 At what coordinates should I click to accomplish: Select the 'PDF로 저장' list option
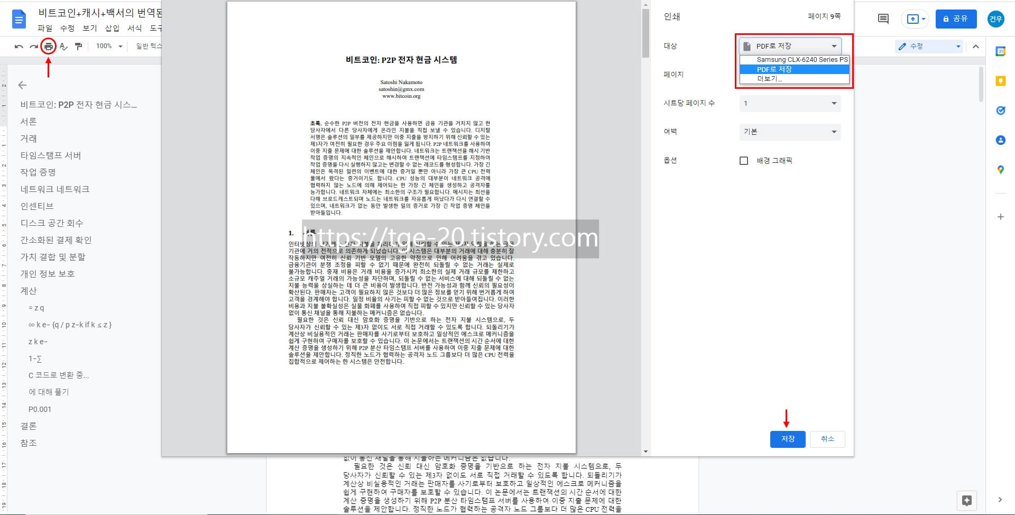tap(795, 69)
